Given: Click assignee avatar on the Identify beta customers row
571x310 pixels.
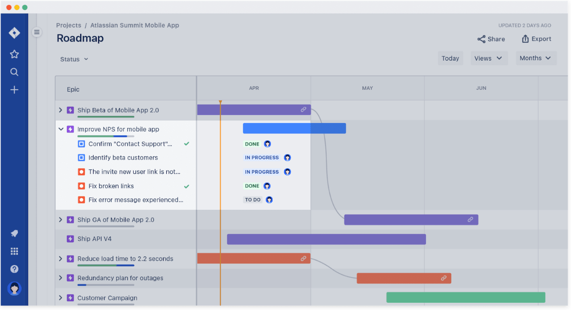Looking at the screenshot, I should pyautogui.click(x=288, y=158).
